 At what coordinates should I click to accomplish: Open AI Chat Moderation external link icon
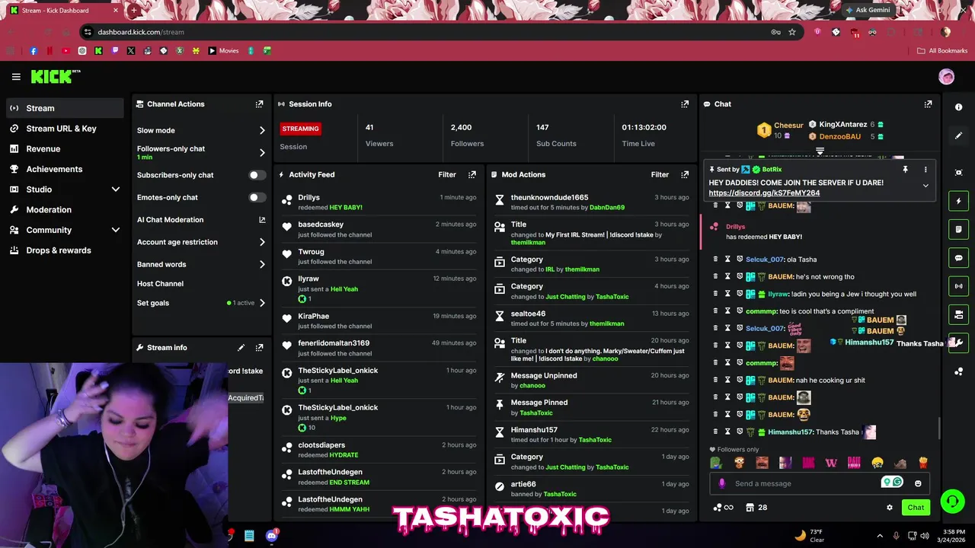(262, 220)
